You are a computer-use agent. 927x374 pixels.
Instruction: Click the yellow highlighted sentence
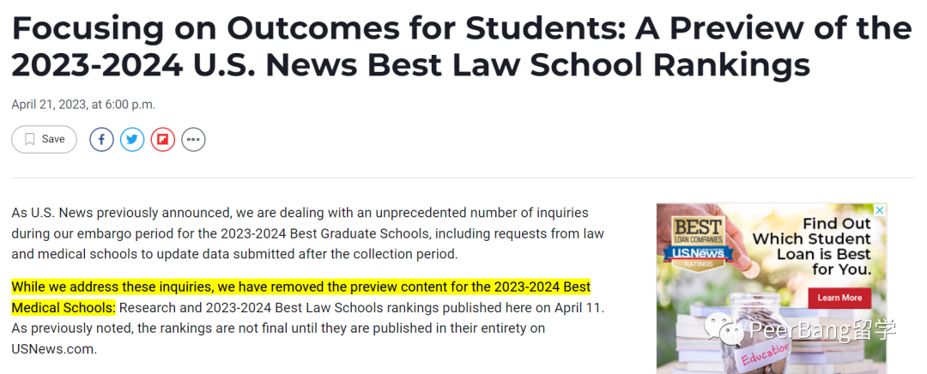point(301,297)
